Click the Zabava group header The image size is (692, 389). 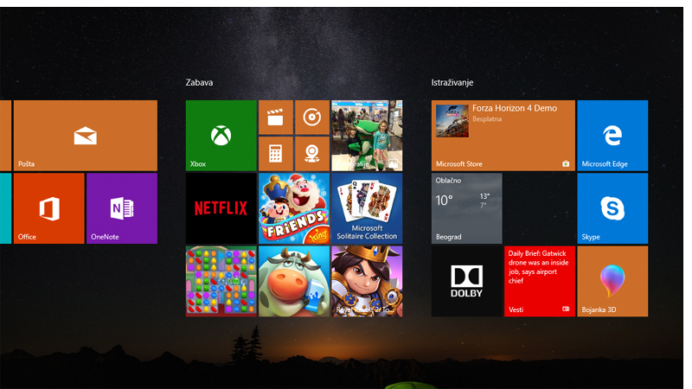pos(200,83)
